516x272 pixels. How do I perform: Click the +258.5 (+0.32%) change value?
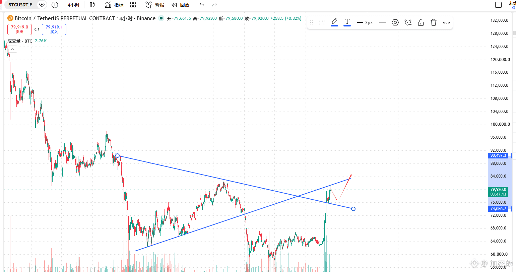(x=286, y=18)
